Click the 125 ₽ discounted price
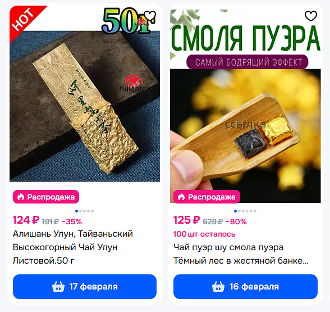The image size is (330, 312). coord(186,220)
